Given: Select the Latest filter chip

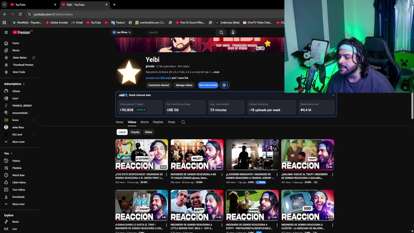Looking at the screenshot, I should 122,132.
